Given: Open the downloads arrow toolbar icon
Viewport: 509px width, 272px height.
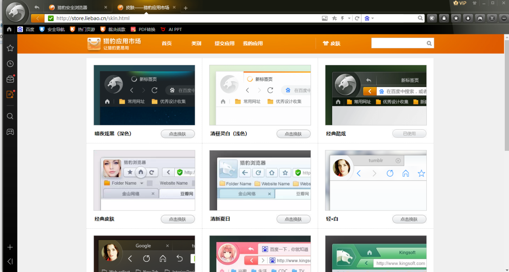Looking at the screenshot, I should pos(468,18).
